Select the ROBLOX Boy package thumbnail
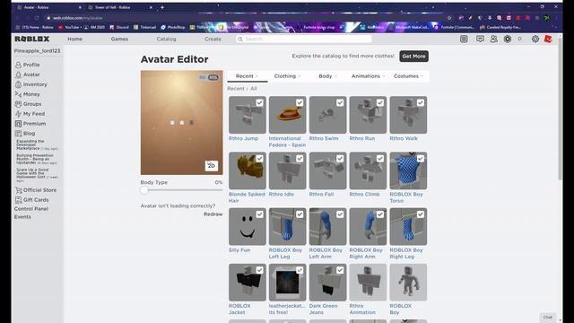 point(408,283)
